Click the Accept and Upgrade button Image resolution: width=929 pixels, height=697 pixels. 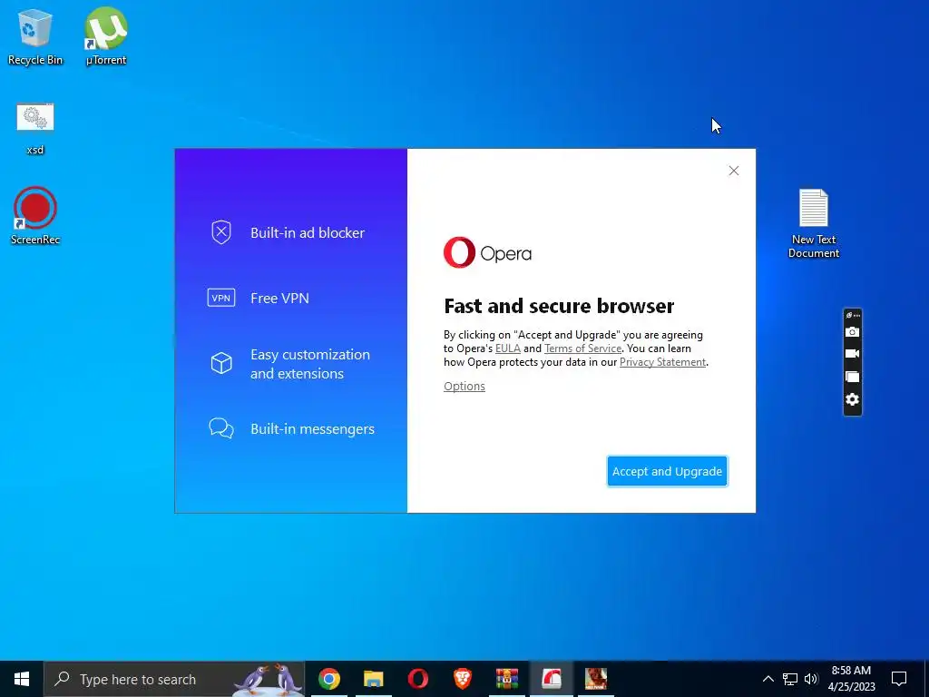[x=667, y=471]
